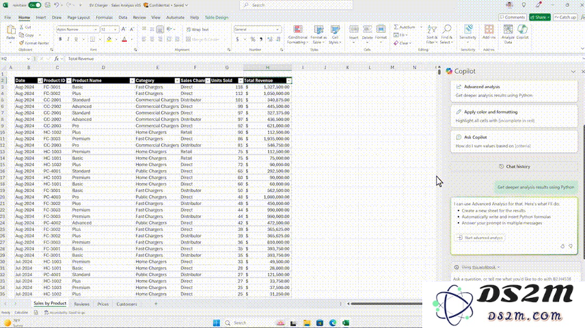Click the Catch up button
This screenshot has width=585, height=328.
tap(565, 17)
